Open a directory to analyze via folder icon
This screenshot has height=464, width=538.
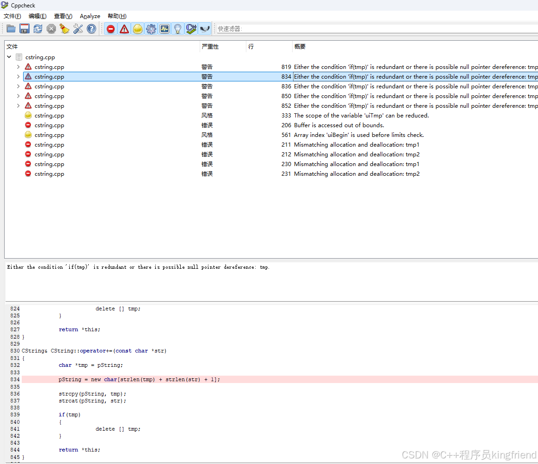coord(11,29)
